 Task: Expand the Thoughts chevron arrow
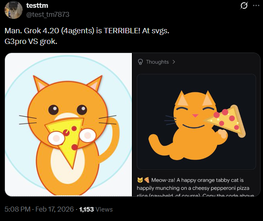(x=174, y=62)
